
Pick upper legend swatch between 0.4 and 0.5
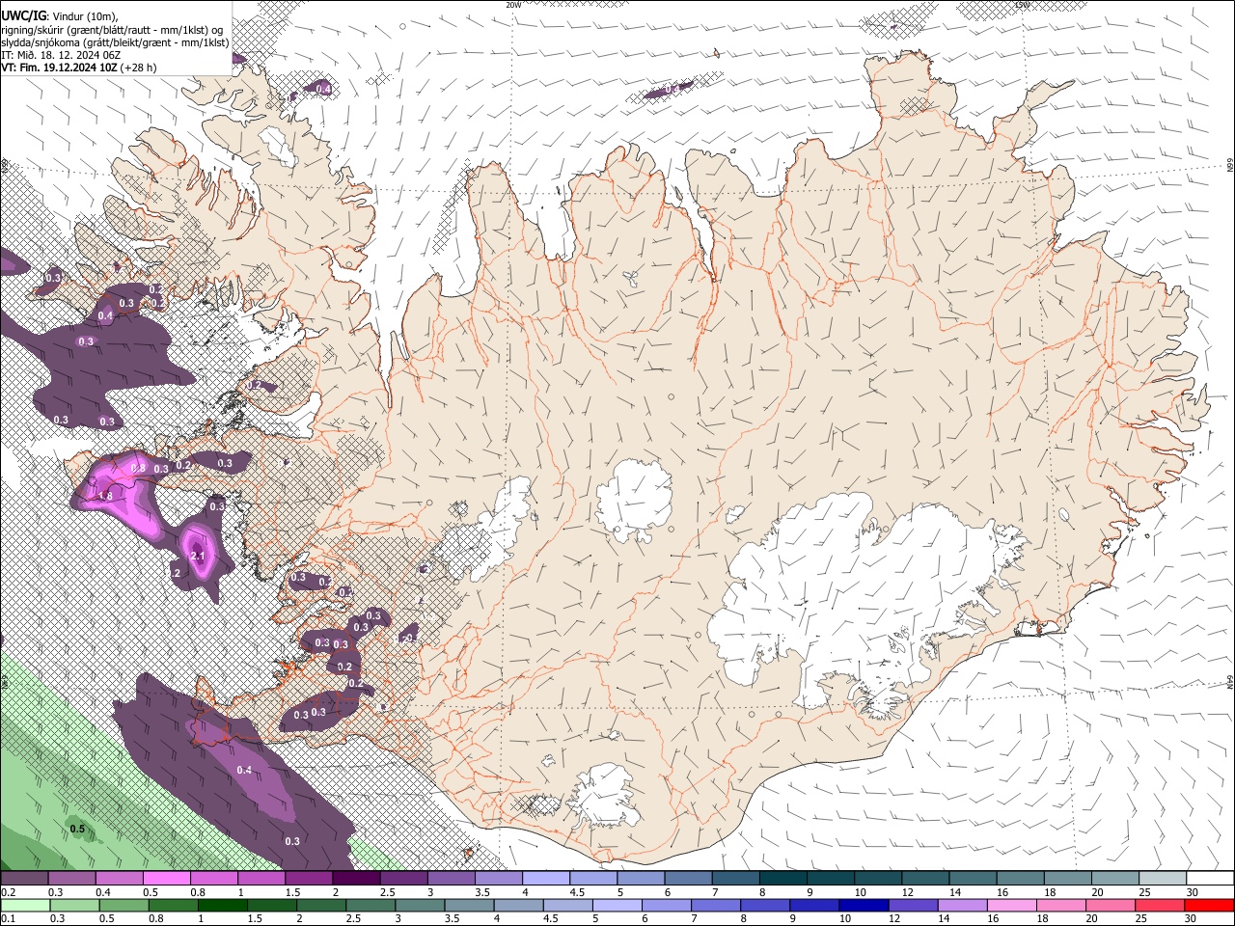coord(119,879)
